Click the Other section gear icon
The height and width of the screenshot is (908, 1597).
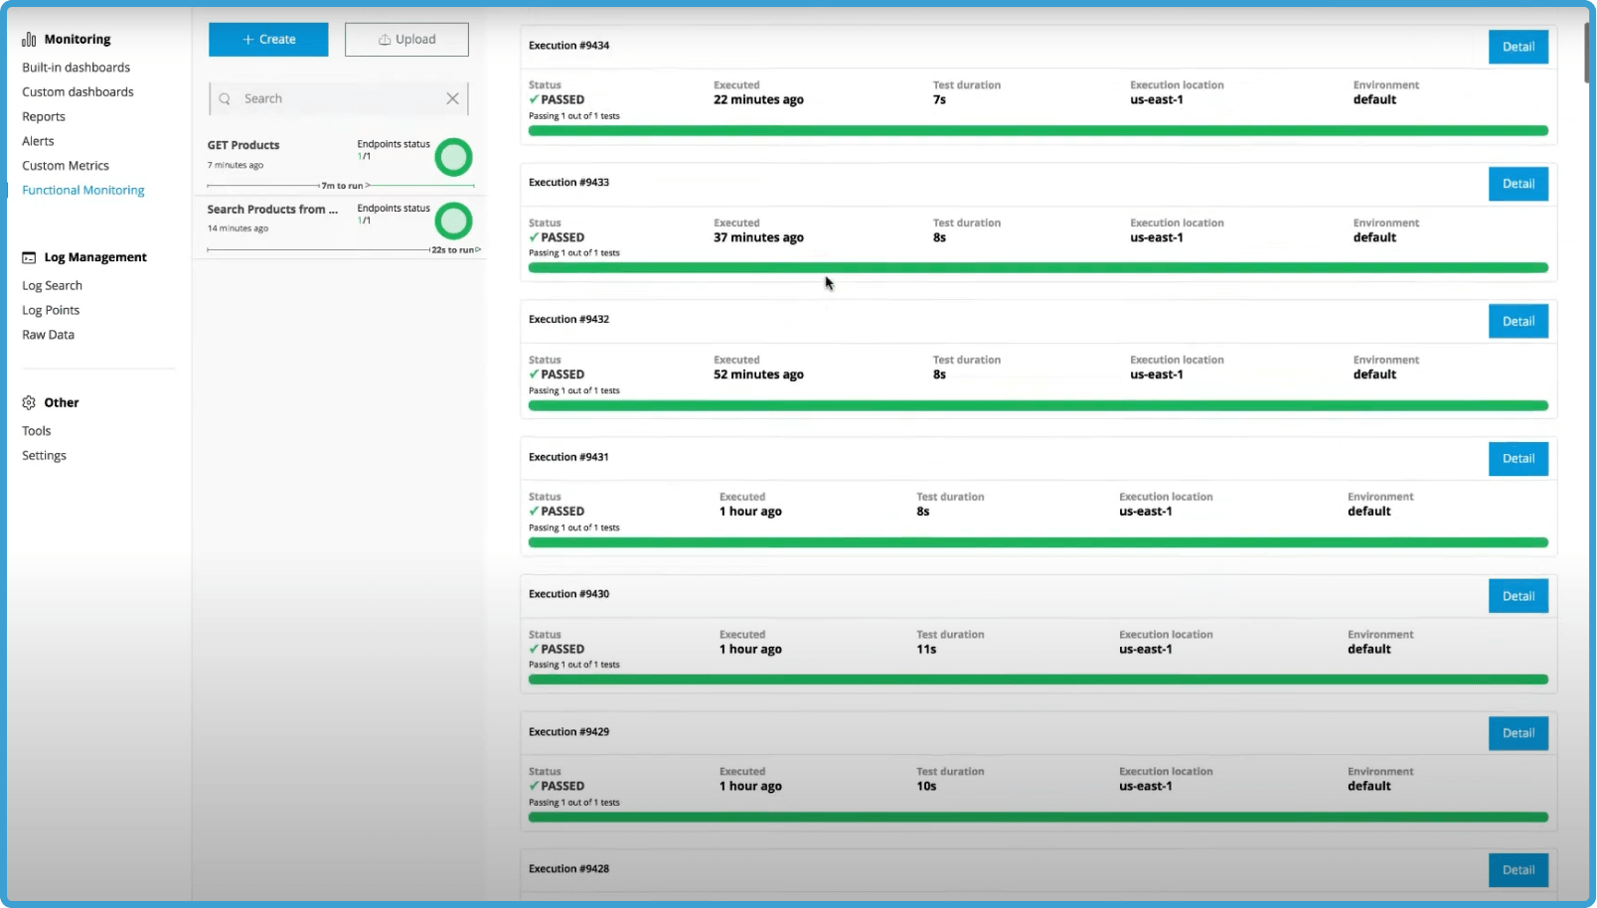(29, 402)
